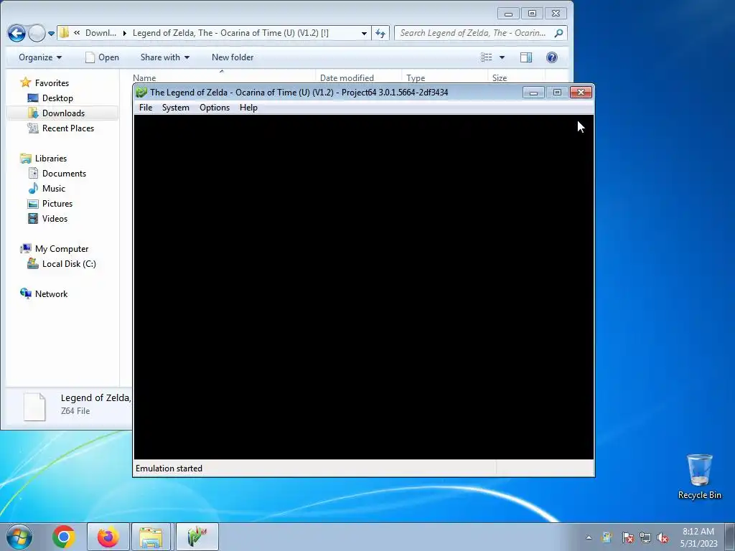Image resolution: width=735 pixels, height=551 pixels.
Task: Open the Help menu in Project64
Action: [x=248, y=108]
